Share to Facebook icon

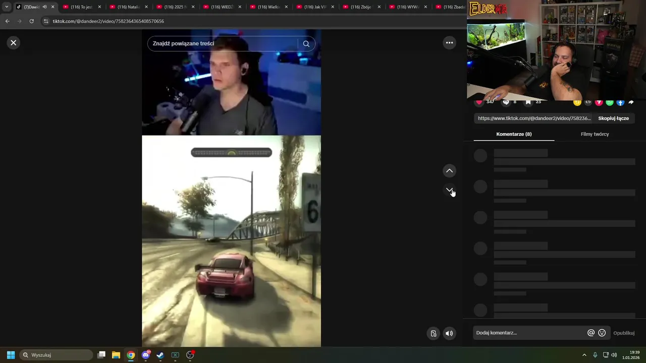pyautogui.click(x=620, y=102)
